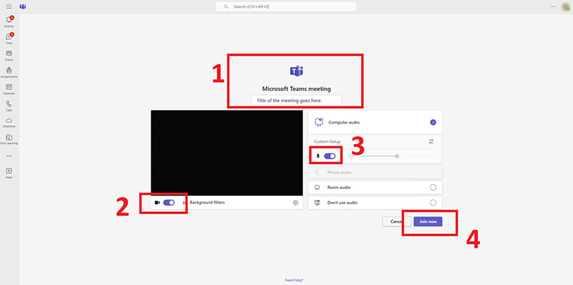Select the Room audio option
The height and width of the screenshot is (285, 573).
433,187
